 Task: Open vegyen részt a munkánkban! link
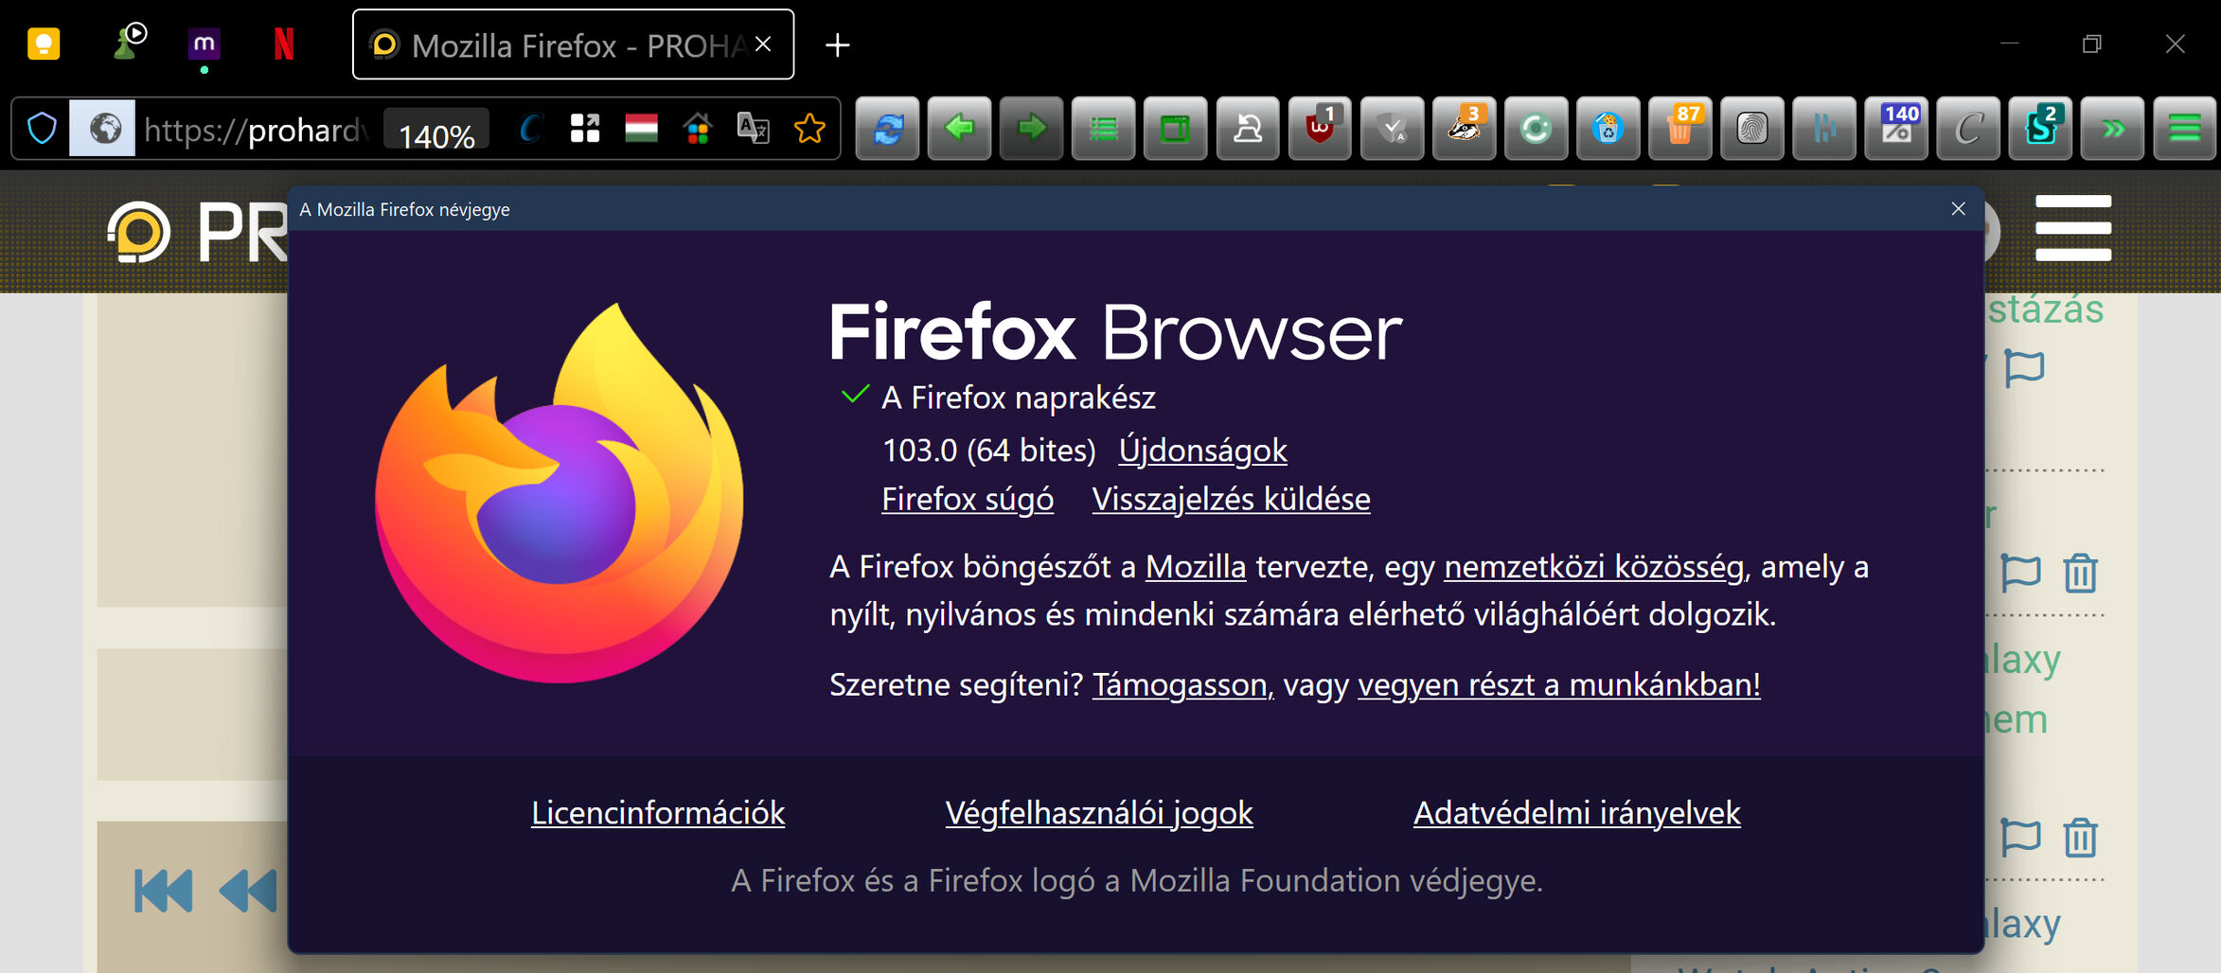pyautogui.click(x=1559, y=684)
